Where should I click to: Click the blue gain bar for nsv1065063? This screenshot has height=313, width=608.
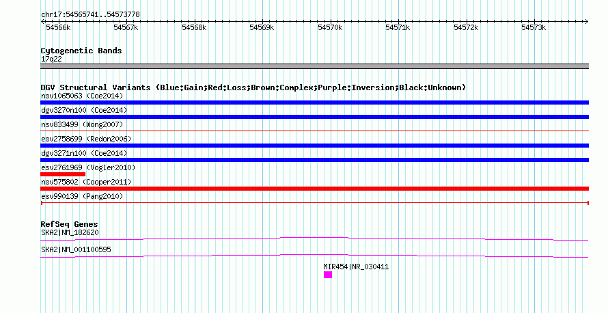(314, 103)
